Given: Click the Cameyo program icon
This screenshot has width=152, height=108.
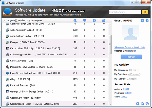Looking at the screenshot, I should [8, 42].
